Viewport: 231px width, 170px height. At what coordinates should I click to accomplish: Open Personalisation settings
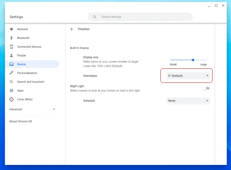32,73
